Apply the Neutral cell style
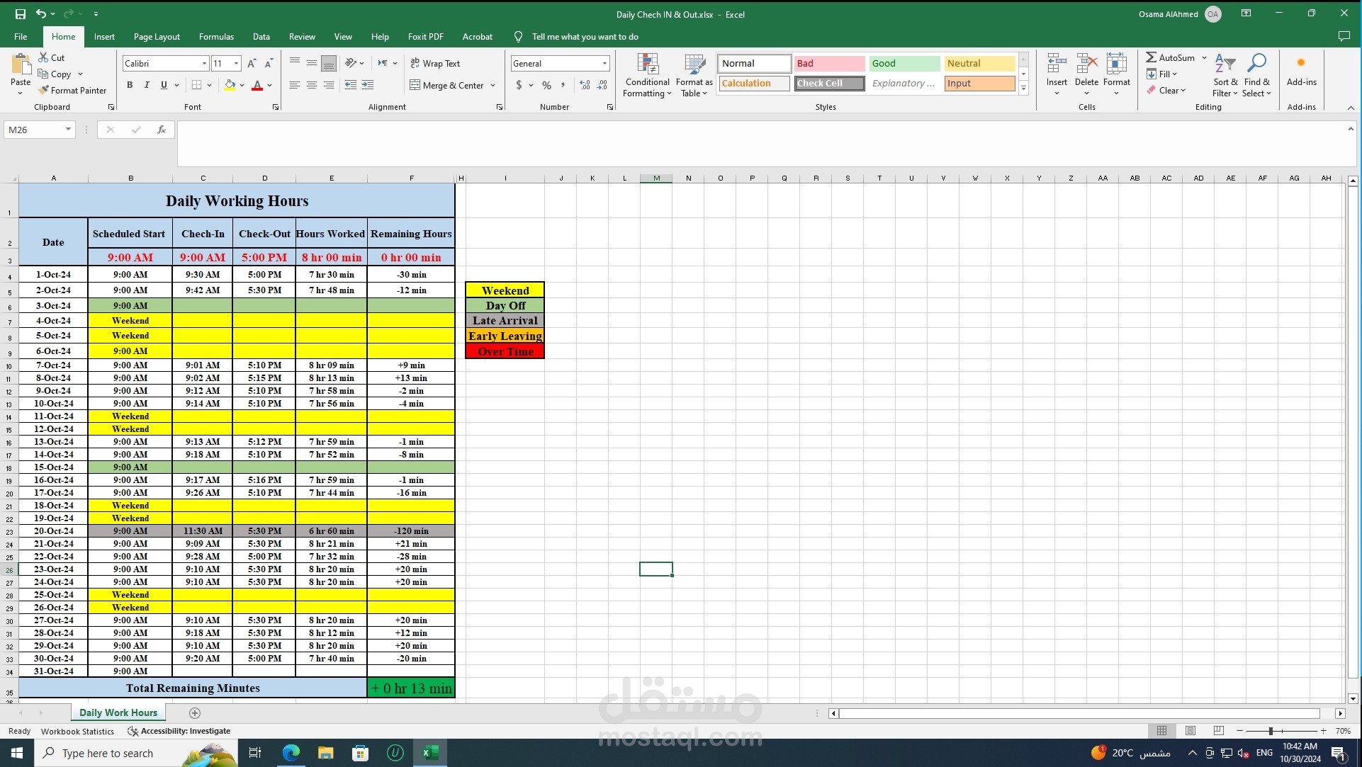1362x767 pixels. point(979,63)
